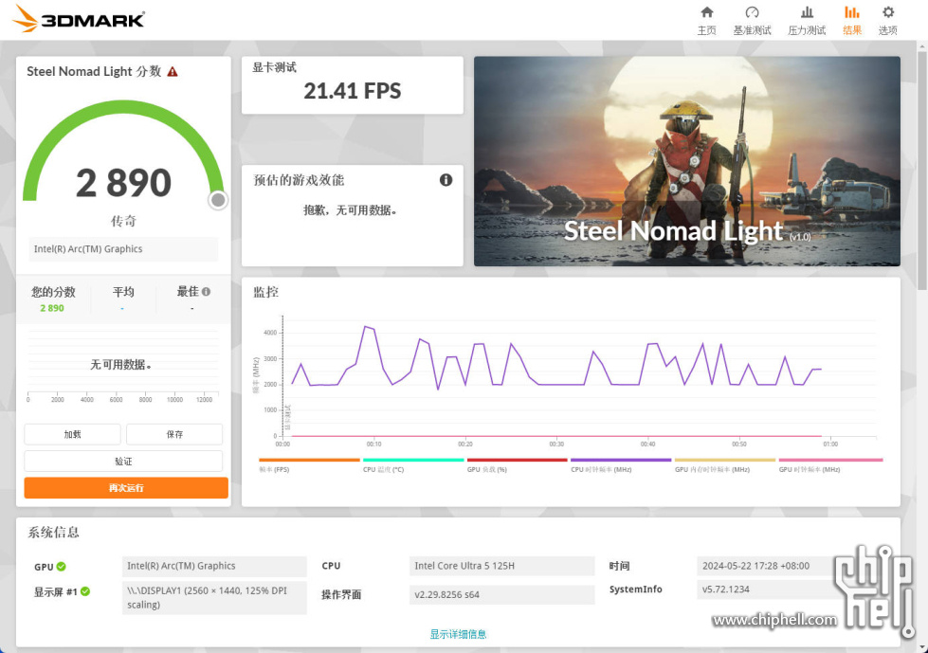Open the 基准测试 benchmark gauge icon

(x=752, y=12)
